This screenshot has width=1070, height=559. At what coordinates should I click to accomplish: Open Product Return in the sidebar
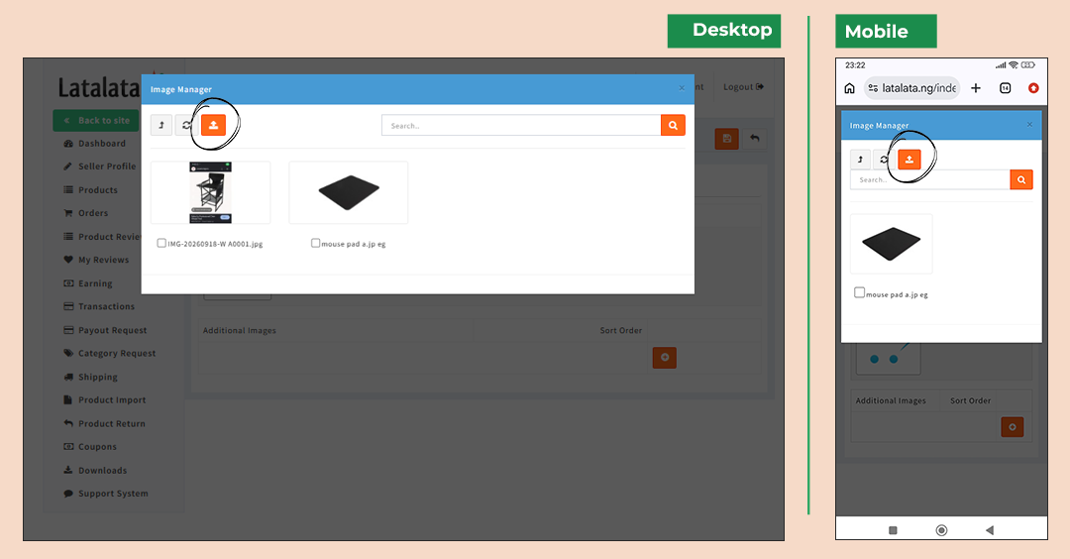coord(111,424)
